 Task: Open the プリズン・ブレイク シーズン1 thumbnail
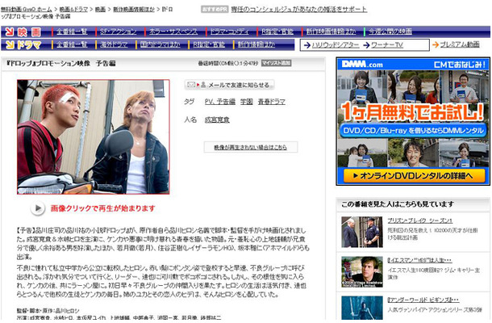point(362,232)
